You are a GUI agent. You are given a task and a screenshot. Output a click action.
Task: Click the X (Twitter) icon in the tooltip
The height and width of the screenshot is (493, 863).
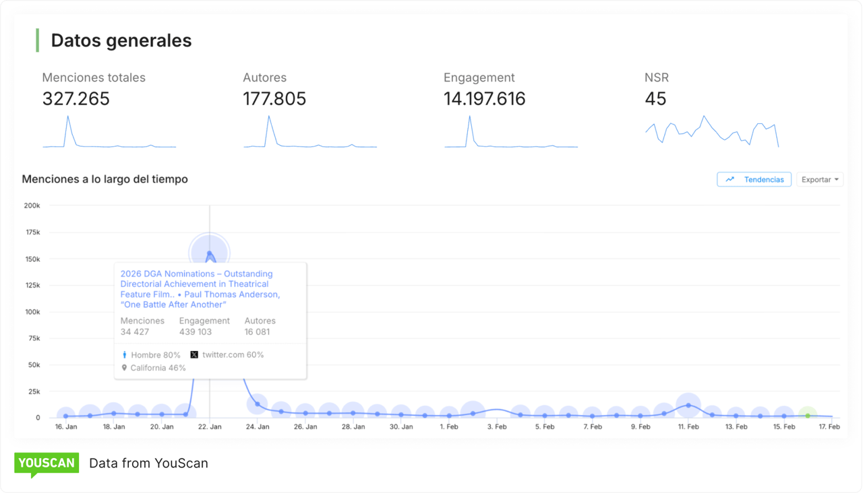click(193, 354)
